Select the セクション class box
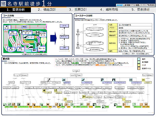Image resolution: width=156 pixels, height=117 pixels. tap(64, 37)
